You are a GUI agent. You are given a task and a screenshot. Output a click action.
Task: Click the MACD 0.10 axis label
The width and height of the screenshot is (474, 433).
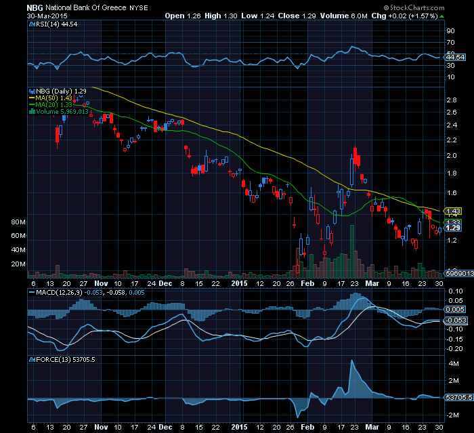(x=455, y=291)
